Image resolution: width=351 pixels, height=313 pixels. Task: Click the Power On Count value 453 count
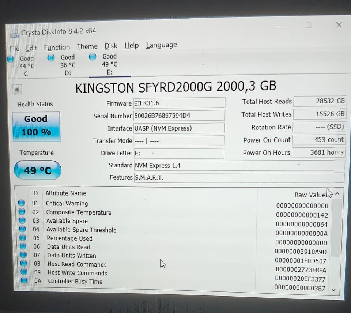pos(318,140)
